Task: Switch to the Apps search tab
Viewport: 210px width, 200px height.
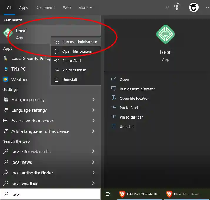Action: [24, 8]
